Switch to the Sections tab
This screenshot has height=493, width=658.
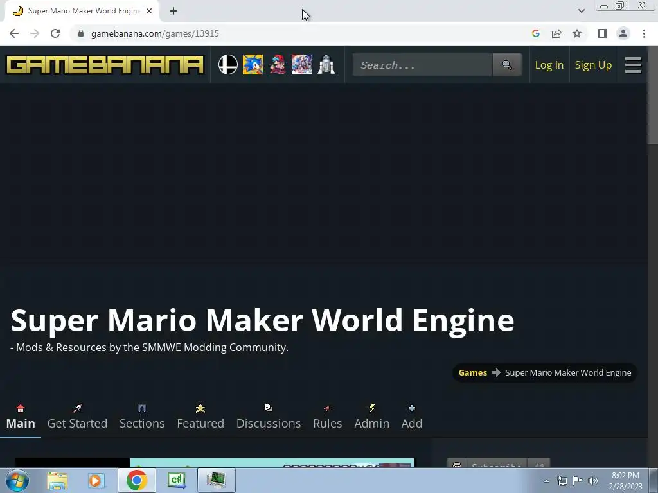(142, 417)
